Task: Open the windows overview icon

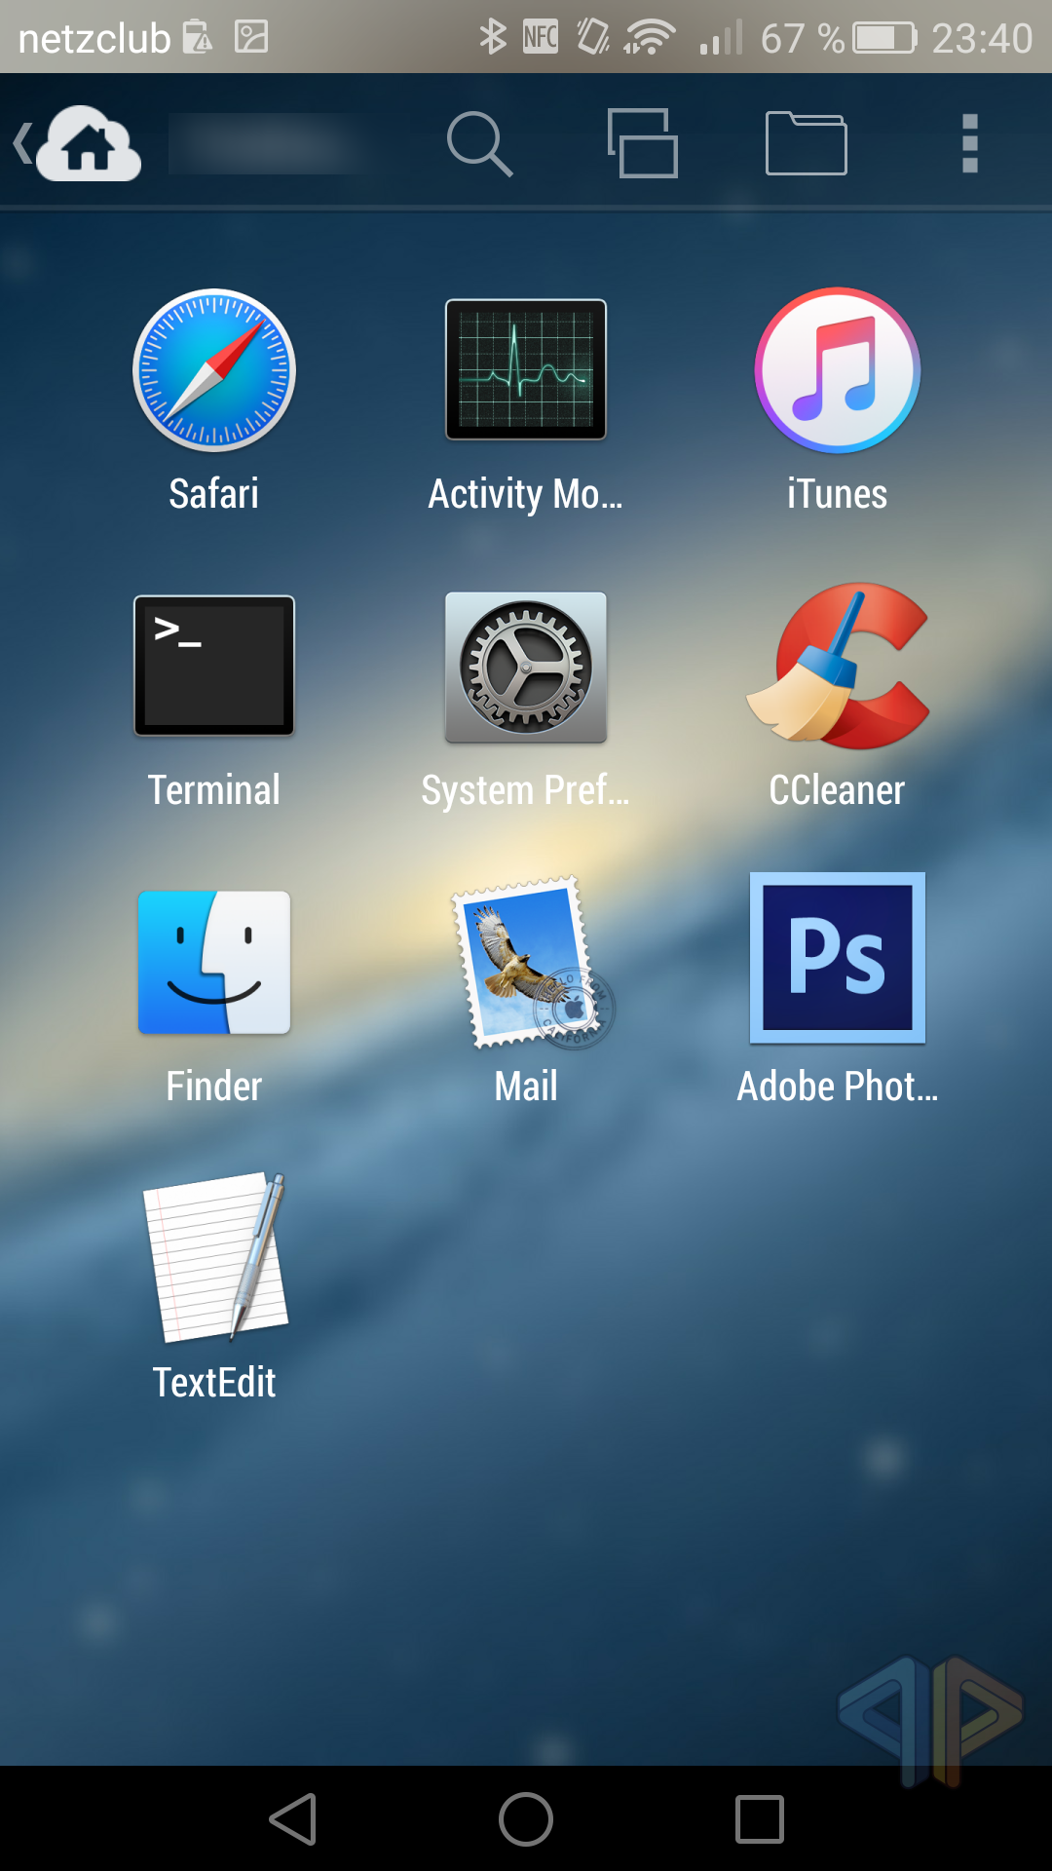Action: (x=642, y=144)
